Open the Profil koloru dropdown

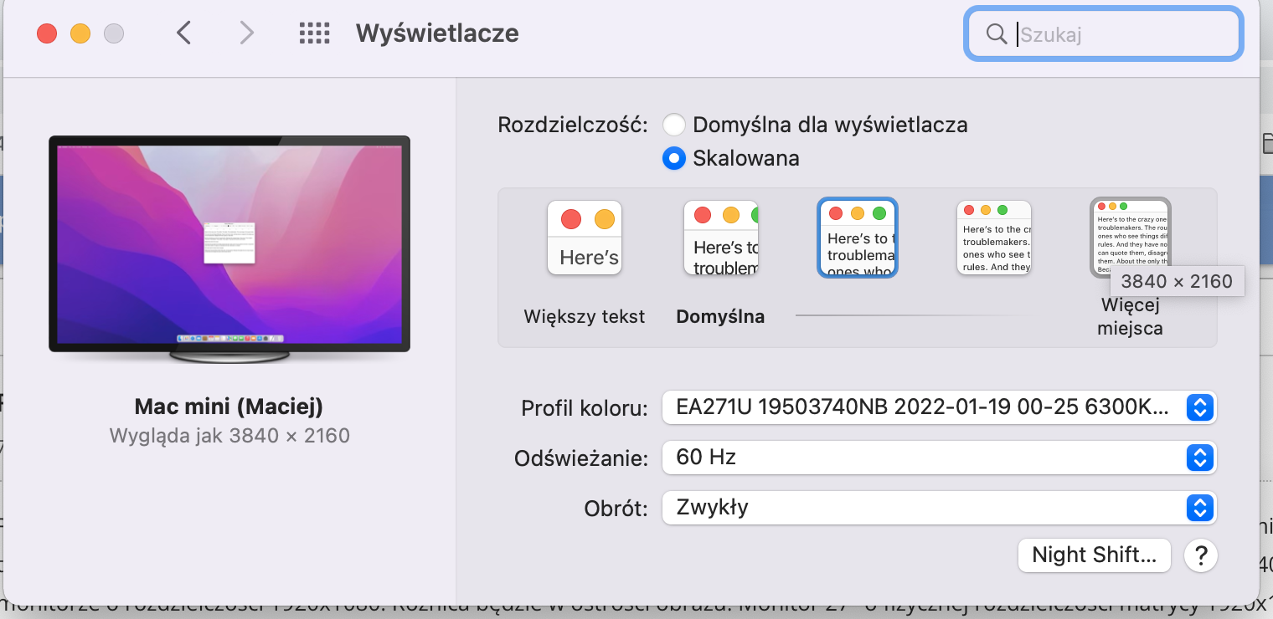point(939,407)
